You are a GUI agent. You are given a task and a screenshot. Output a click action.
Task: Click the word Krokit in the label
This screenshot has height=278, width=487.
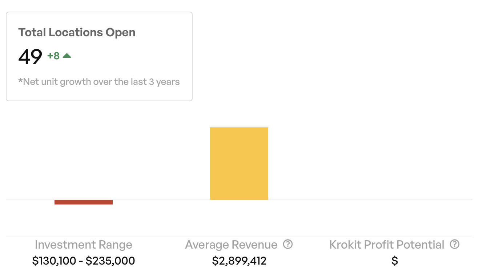click(x=345, y=245)
